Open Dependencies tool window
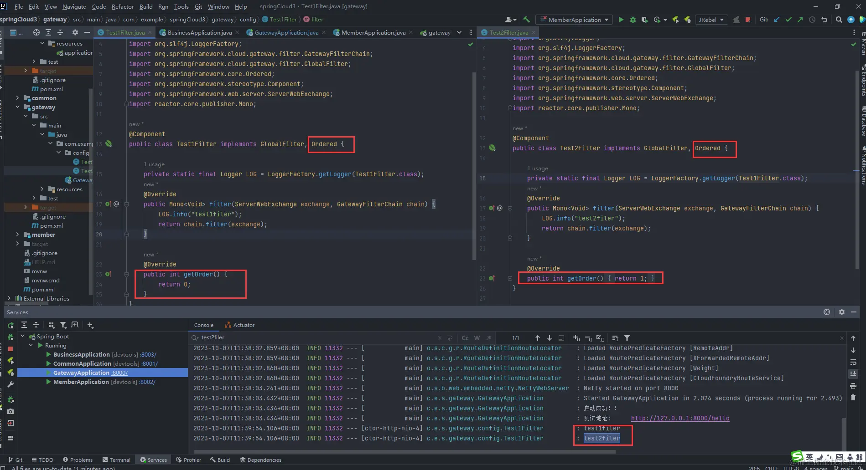Image resolution: width=866 pixels, height=470 pixels. click(260, 460)
